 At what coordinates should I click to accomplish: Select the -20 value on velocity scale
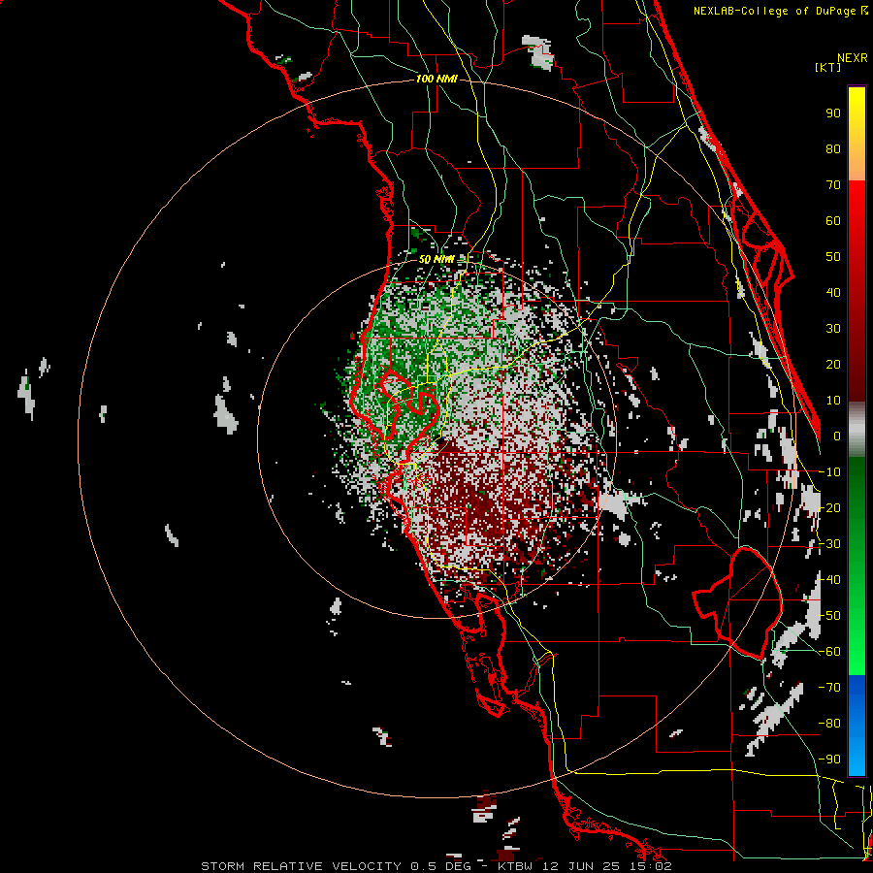click(829, 508)
